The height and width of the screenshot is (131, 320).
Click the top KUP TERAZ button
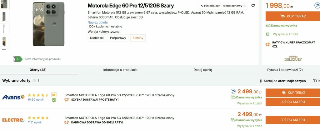click(292, 16)
